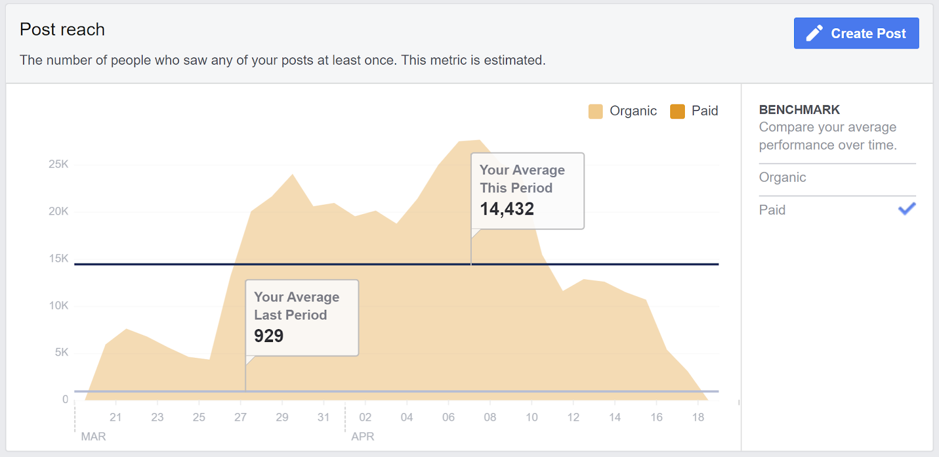Select the Paid benchmark option

tap(837, 210)
